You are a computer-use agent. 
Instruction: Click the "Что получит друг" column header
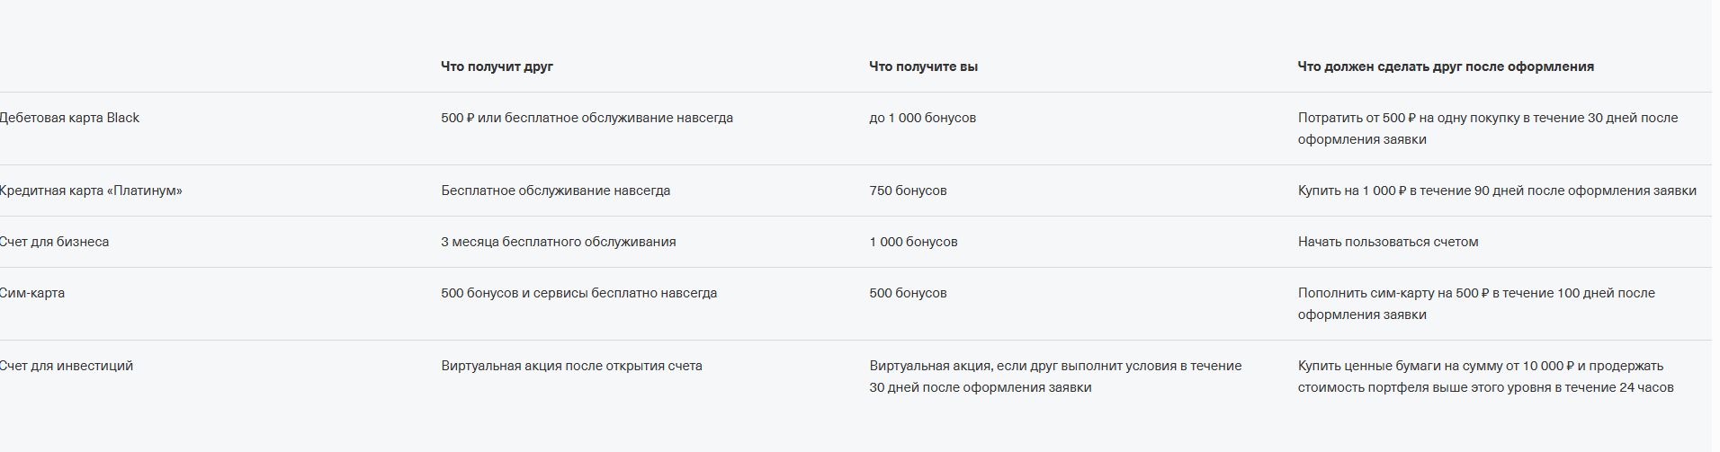(x=497, y=66)
